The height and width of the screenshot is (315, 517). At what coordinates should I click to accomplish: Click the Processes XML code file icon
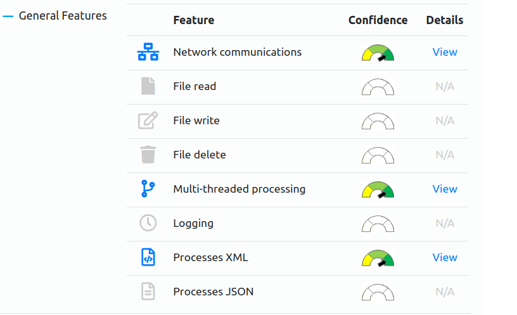pos(148,257)
